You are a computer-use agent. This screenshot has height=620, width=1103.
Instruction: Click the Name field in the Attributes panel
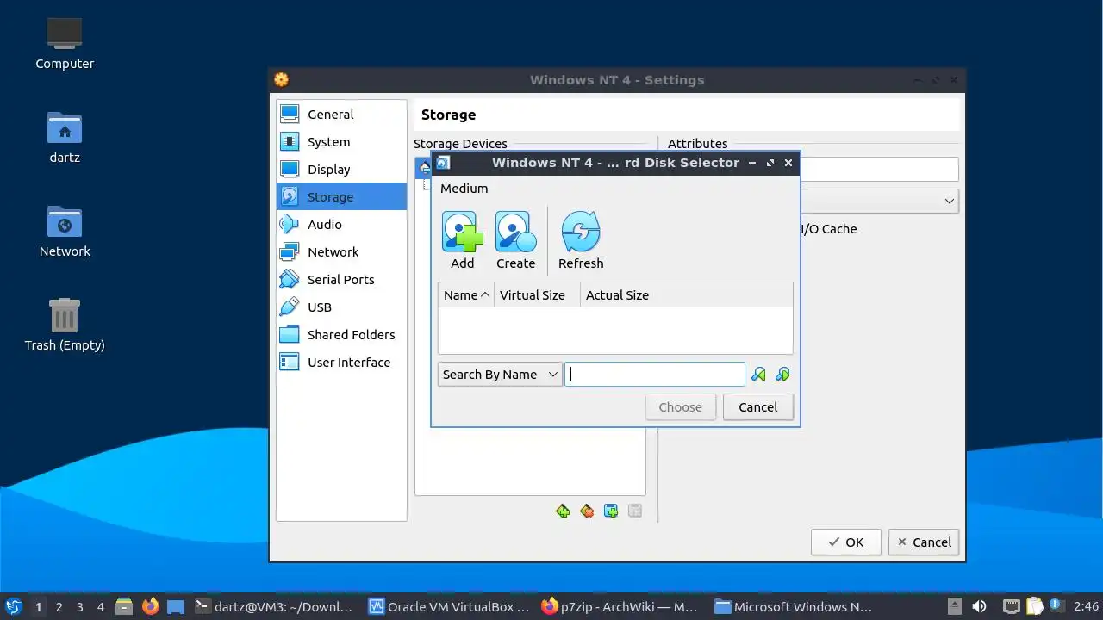pyautogui.click(x=879, y=170)
